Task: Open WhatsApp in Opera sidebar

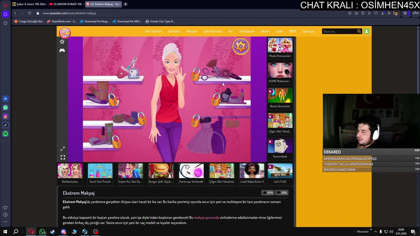Action: coord(5,108)
